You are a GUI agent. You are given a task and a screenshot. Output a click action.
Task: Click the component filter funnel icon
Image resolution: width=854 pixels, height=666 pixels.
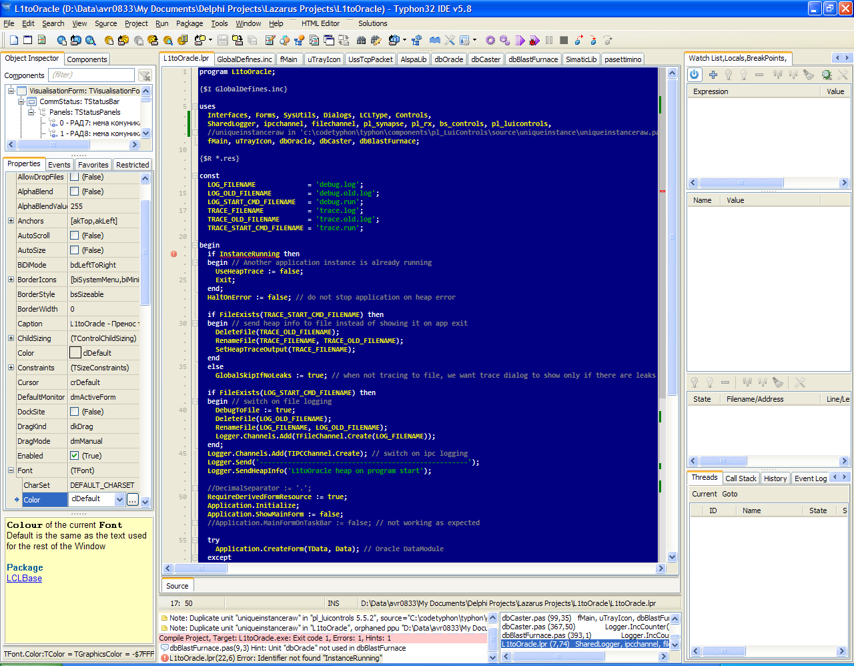[145, 75]
